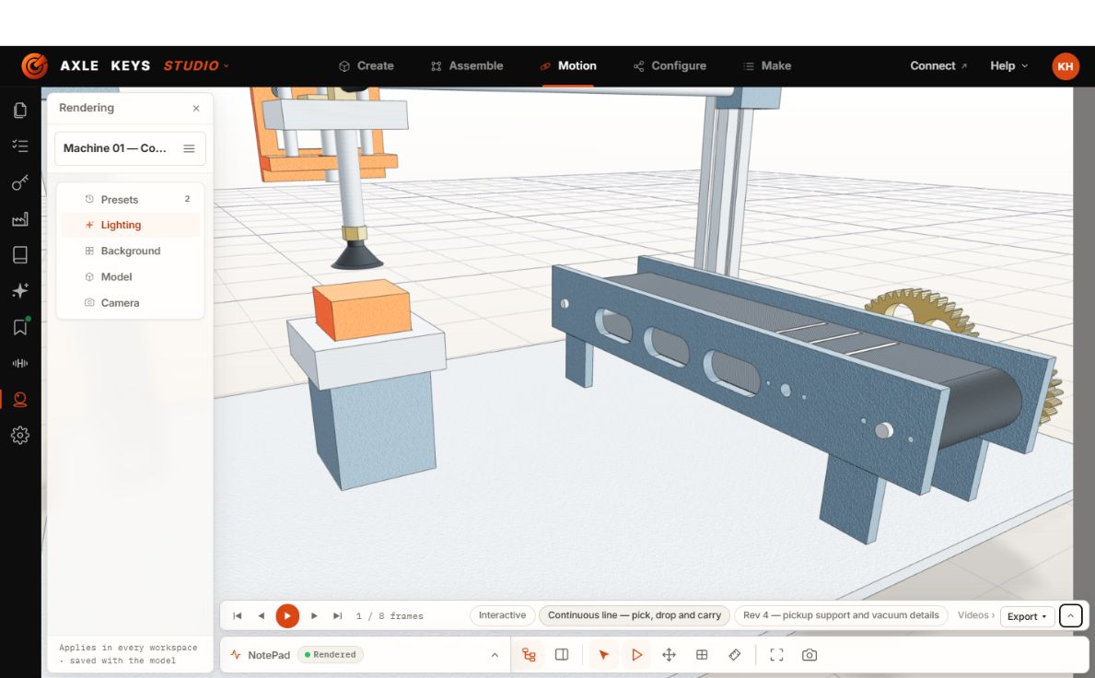Toggle the outlined play triangle tool

(x=637, y=655)
